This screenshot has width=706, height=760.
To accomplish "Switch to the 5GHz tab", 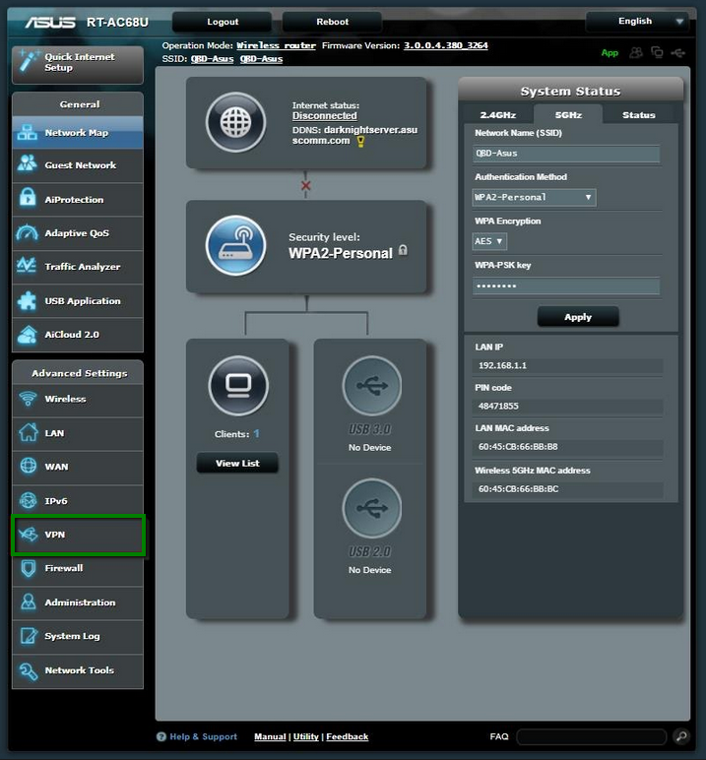I will pos(568,114).
